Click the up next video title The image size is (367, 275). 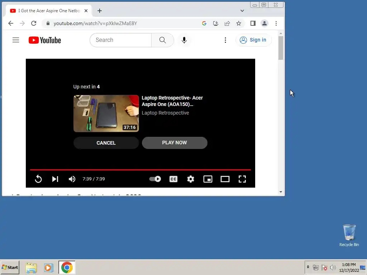click(x=172, y=101)
